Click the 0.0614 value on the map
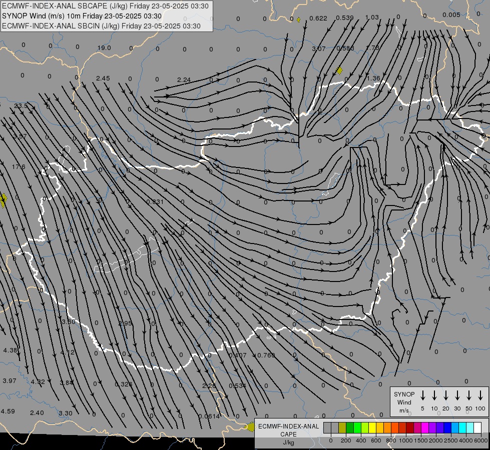 [209, 416]
